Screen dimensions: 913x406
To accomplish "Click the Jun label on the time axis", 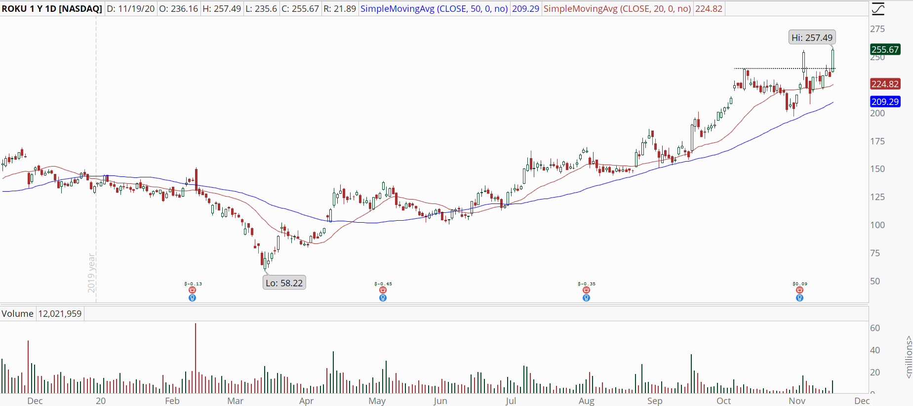I will (440, 401).
